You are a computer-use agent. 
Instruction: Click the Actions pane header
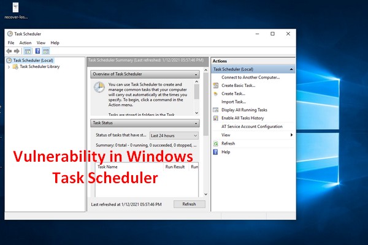253,61
